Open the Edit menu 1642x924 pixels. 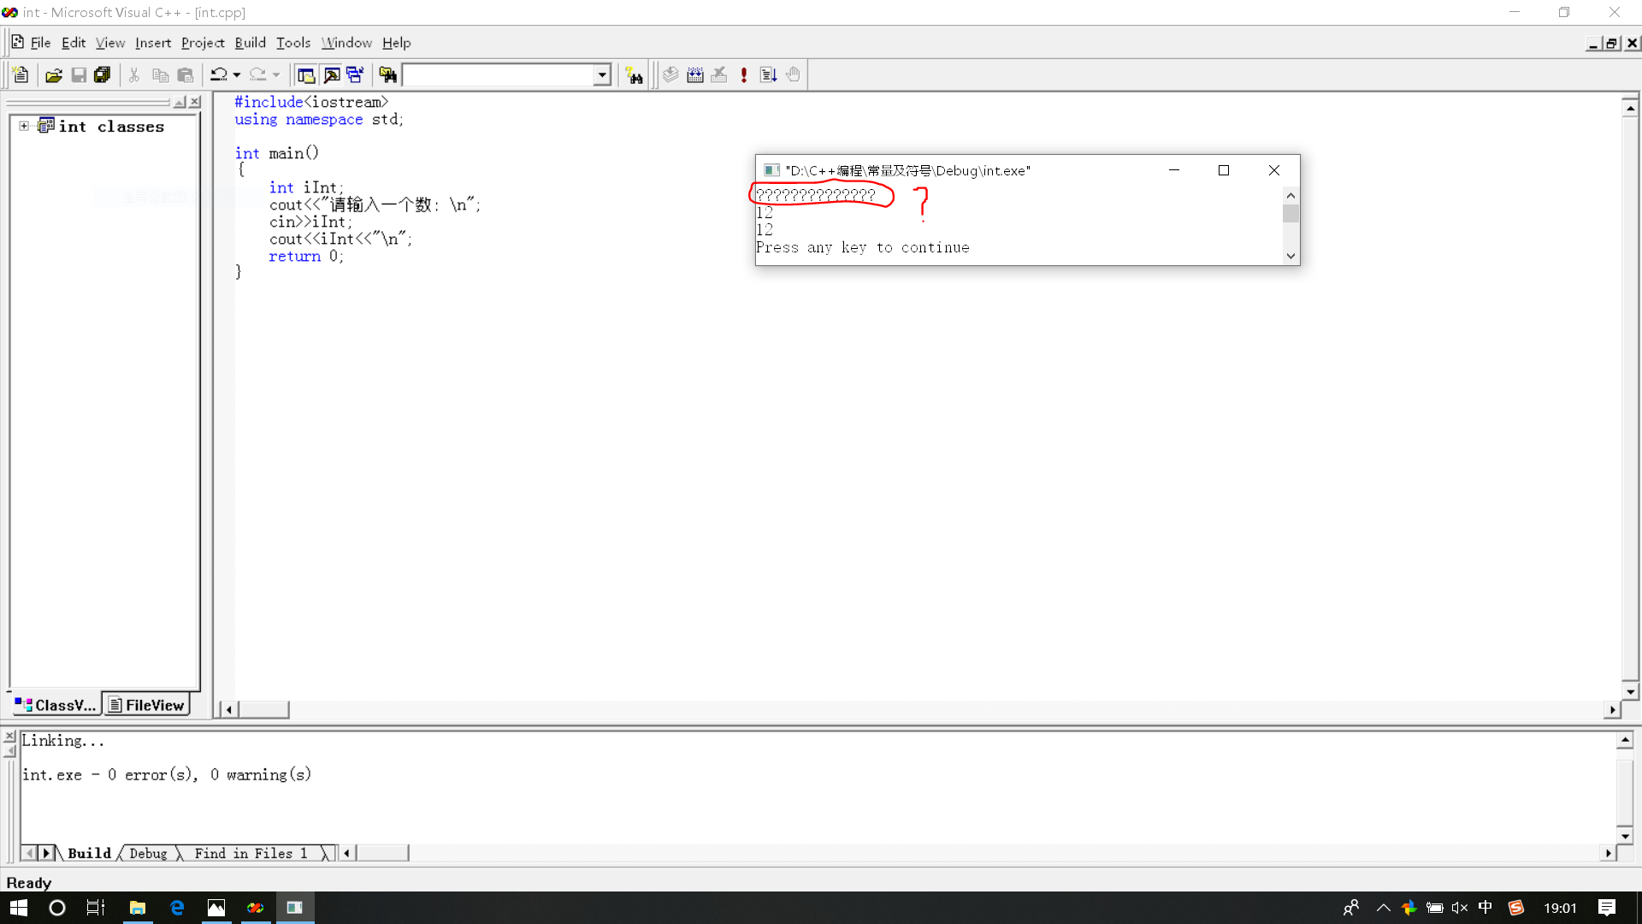coord(74,43)
